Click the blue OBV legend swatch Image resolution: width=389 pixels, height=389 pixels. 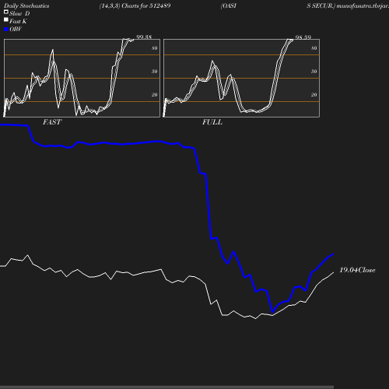6,30
